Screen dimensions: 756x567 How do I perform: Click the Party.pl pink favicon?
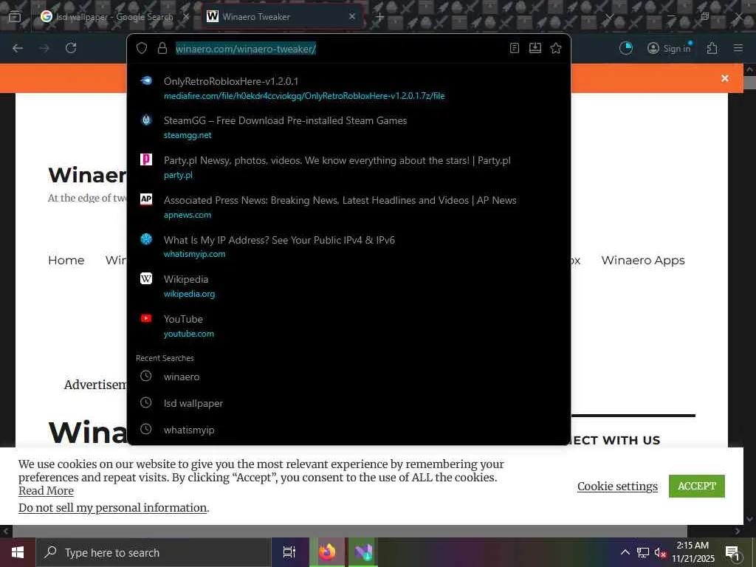coord(146,159)
